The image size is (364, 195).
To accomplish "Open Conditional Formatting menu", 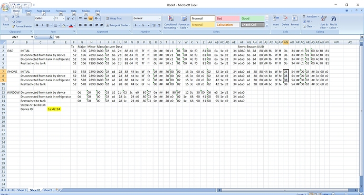I will [170, 22].
